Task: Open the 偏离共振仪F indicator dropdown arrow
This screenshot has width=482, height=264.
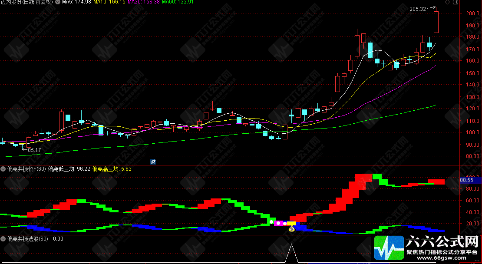Action: tap(3, 169)
